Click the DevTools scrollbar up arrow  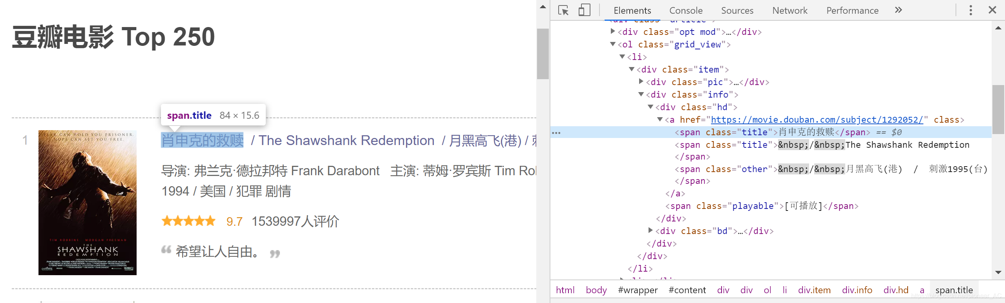point(998,28)
